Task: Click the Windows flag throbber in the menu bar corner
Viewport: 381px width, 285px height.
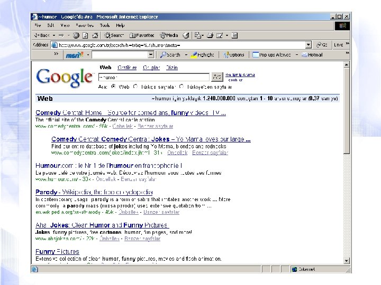Action: click(342, 26)
